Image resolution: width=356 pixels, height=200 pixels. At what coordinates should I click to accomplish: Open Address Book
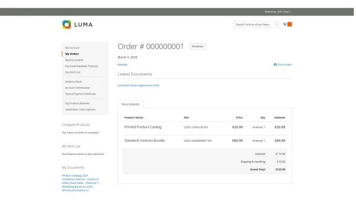pos(73,82)
